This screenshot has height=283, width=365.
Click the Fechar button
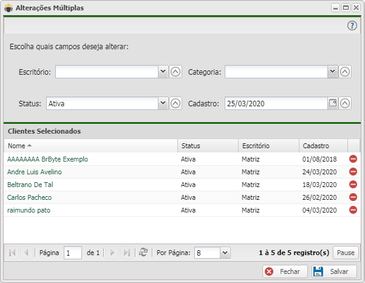coord(284,271)
